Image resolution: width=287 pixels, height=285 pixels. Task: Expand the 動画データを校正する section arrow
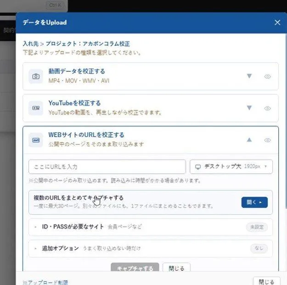249,76
